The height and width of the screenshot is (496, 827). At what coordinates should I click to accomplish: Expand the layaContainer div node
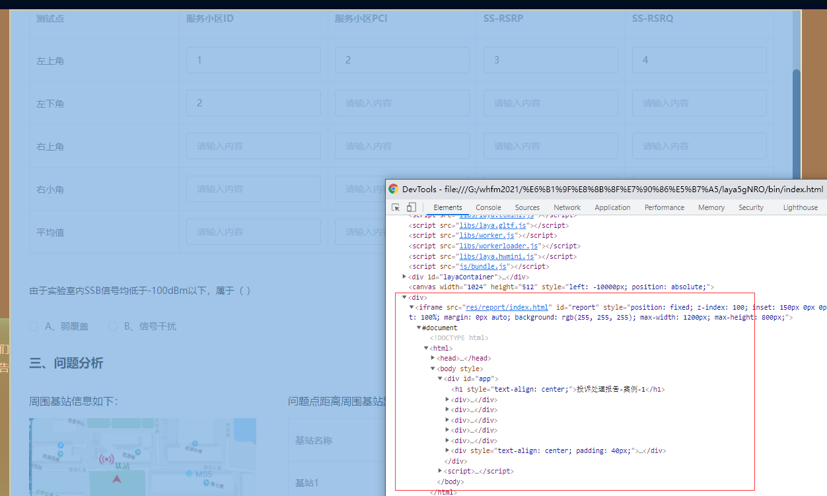click(x=404, y=277)
